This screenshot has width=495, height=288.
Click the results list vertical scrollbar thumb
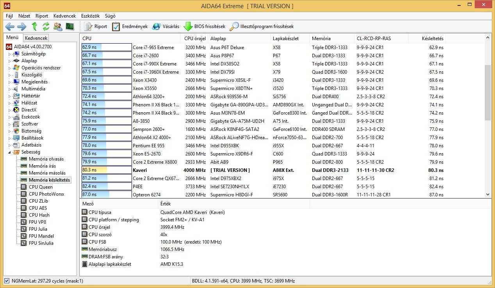(x=488, y=93)
